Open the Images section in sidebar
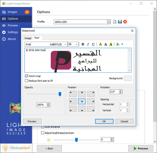157x153 pixels. (16, 12)
